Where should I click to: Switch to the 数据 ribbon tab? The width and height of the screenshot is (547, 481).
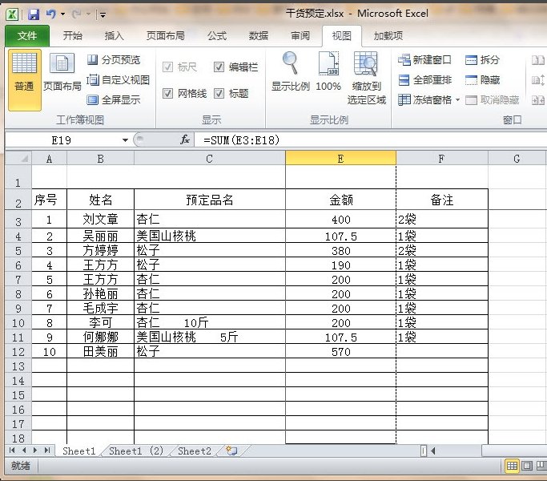coord(258,35)
